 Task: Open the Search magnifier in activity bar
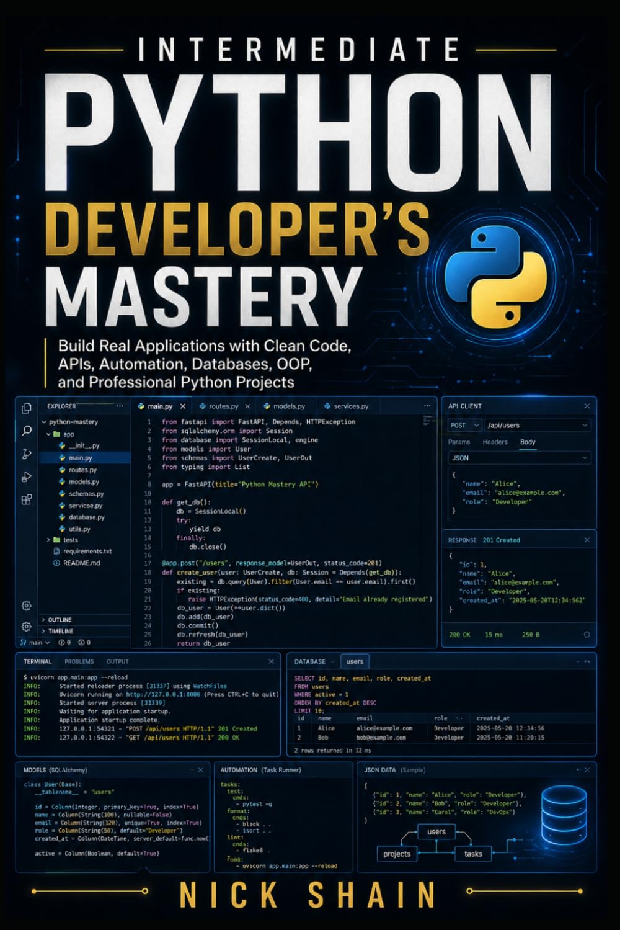(x=27, y=431)
